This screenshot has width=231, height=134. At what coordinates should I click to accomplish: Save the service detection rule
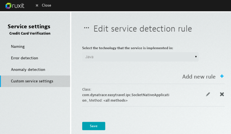click(x=94, y=126)
